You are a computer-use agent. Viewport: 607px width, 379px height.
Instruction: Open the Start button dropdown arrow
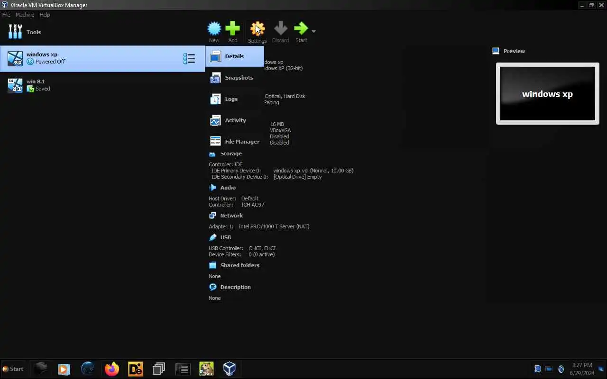tap(313, 31)
